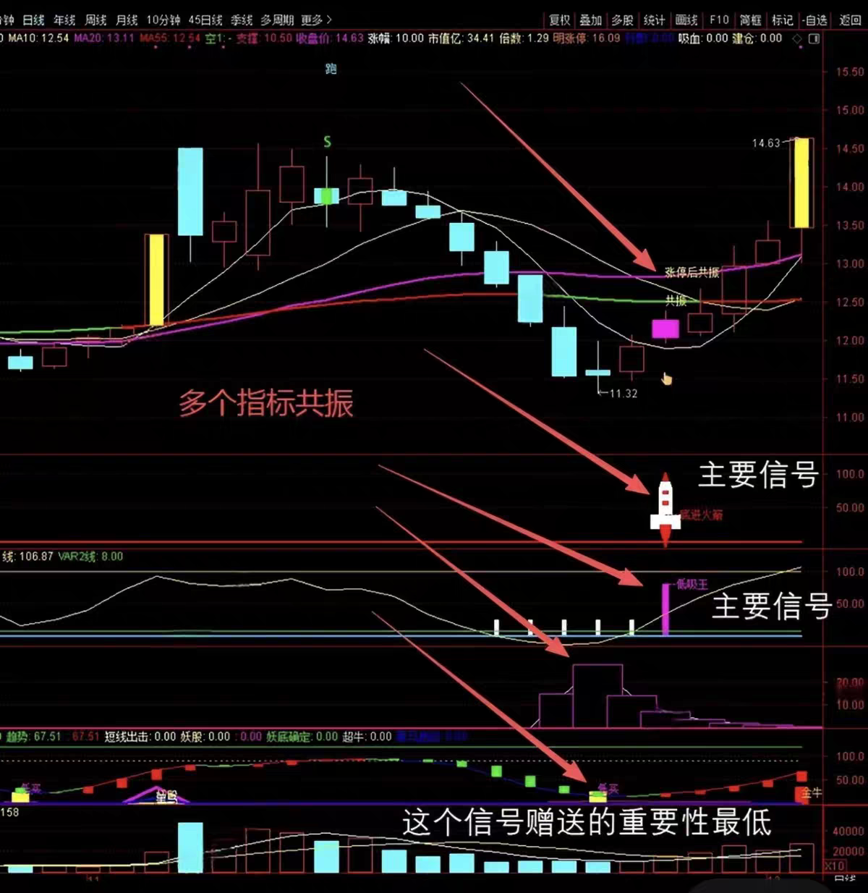Viewport: 868px width, 893px height.
Task: Click the 倍数: 1.29 label
Action: pos(524,38)
